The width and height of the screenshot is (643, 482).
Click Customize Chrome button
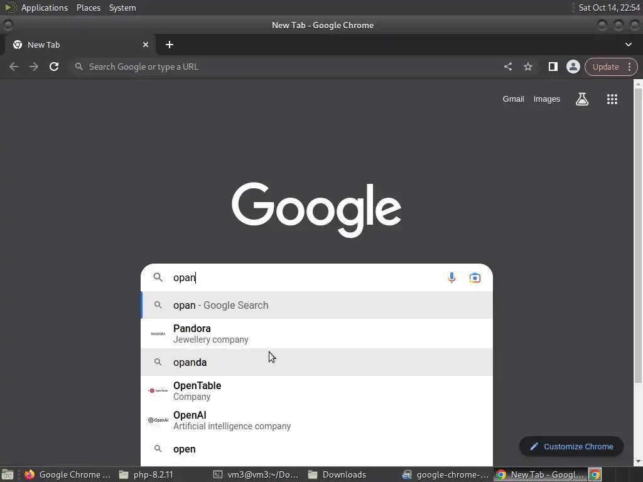pyautogui.click(x=571, y=446)
